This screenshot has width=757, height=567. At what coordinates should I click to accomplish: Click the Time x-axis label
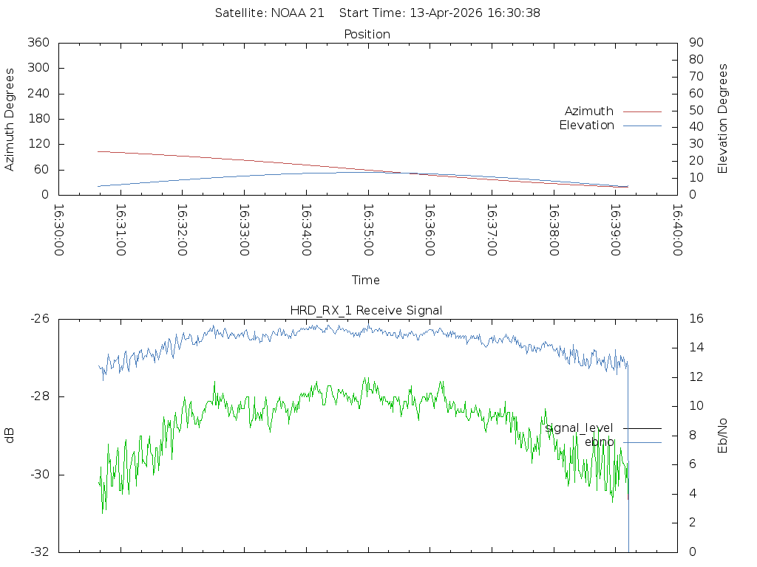point(366,281)
